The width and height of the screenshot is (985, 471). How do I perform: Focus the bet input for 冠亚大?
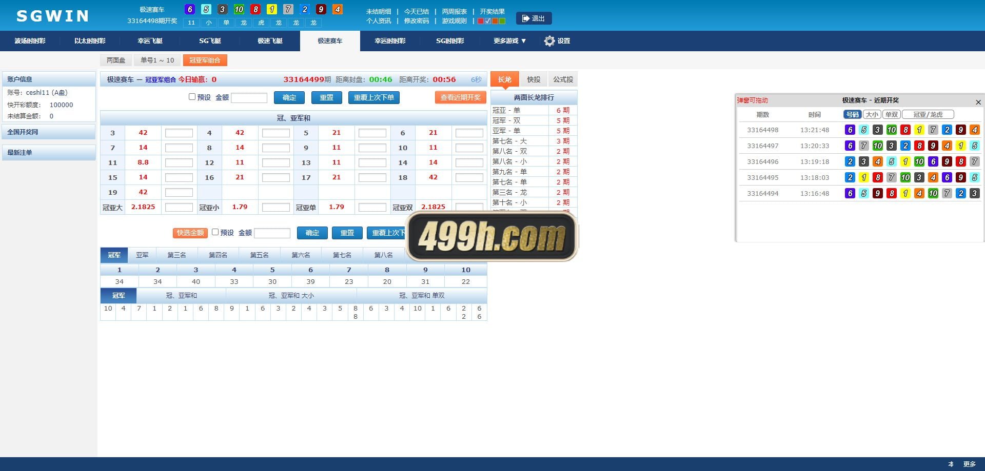pyautogui.click(x=179, y=207)
